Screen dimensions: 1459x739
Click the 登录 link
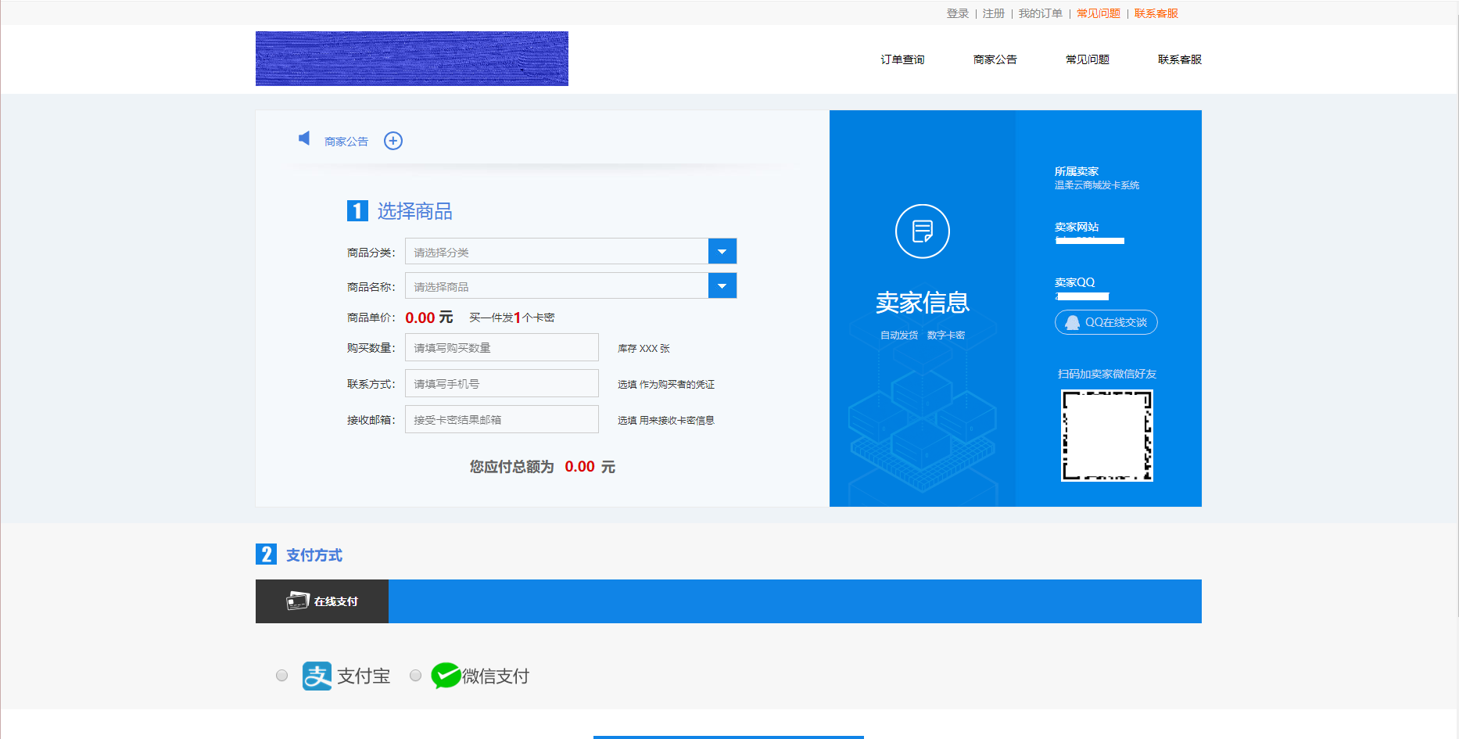956,13
